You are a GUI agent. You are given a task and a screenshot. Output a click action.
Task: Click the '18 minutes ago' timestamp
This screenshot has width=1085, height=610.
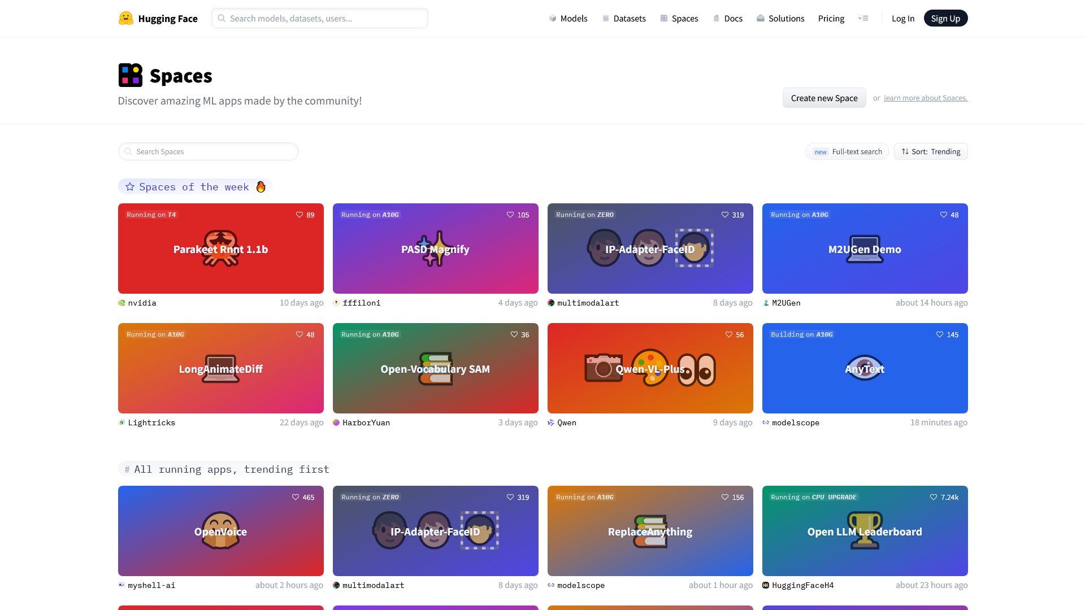point(939,422)
